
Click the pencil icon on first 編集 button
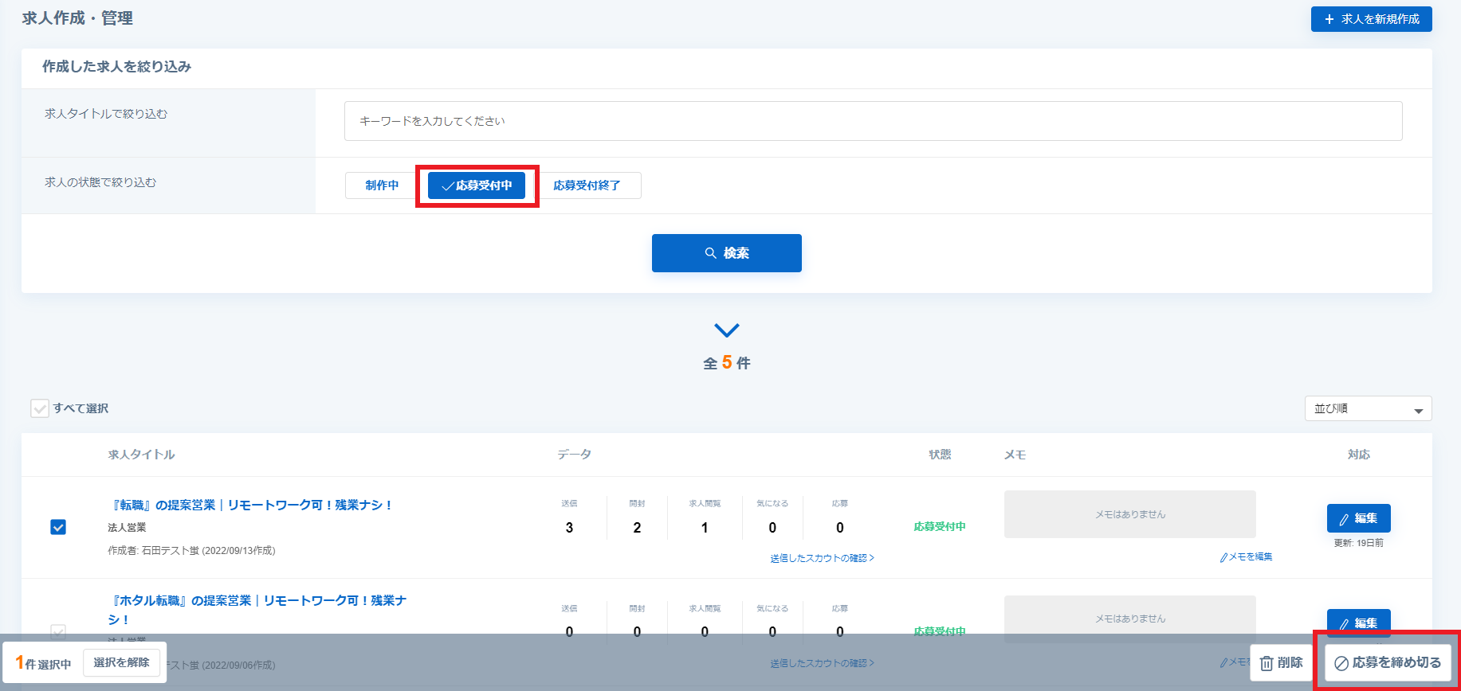pos(1344,519)
